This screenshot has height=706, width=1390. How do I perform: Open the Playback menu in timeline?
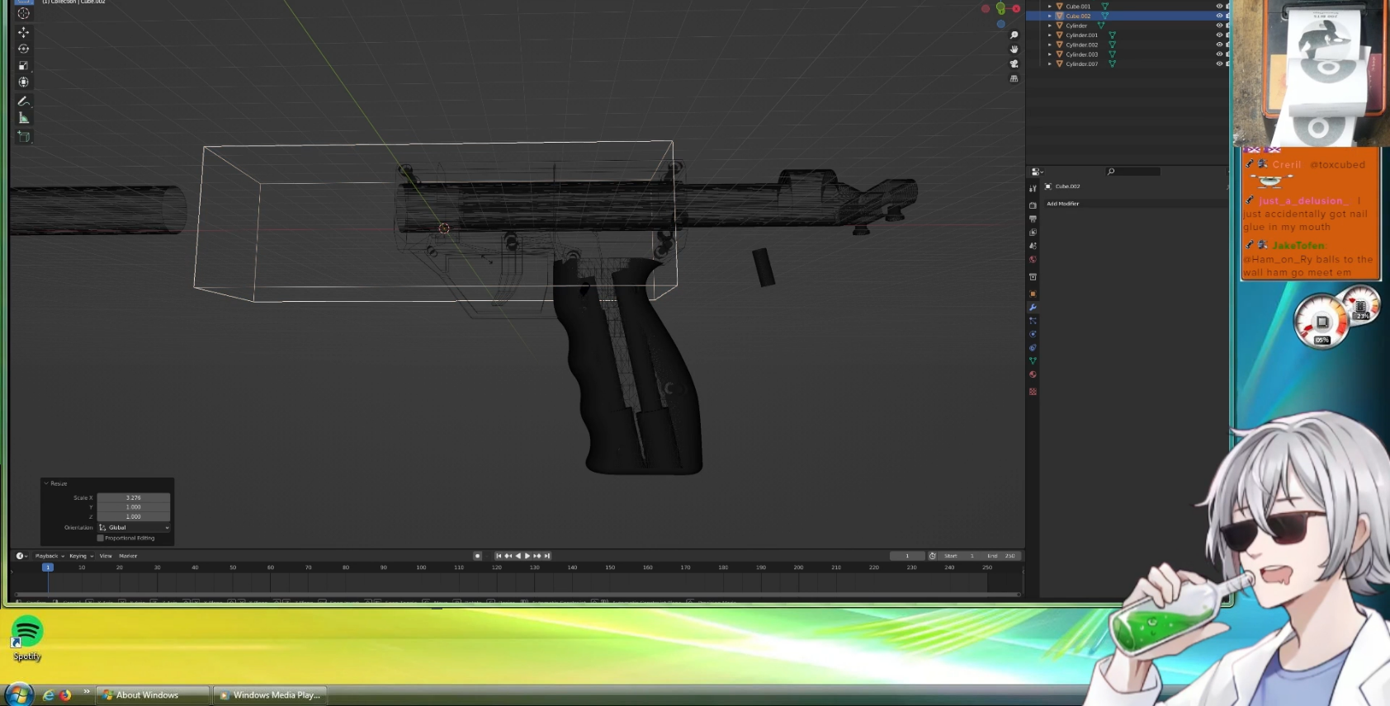click(x=50, y=556)
